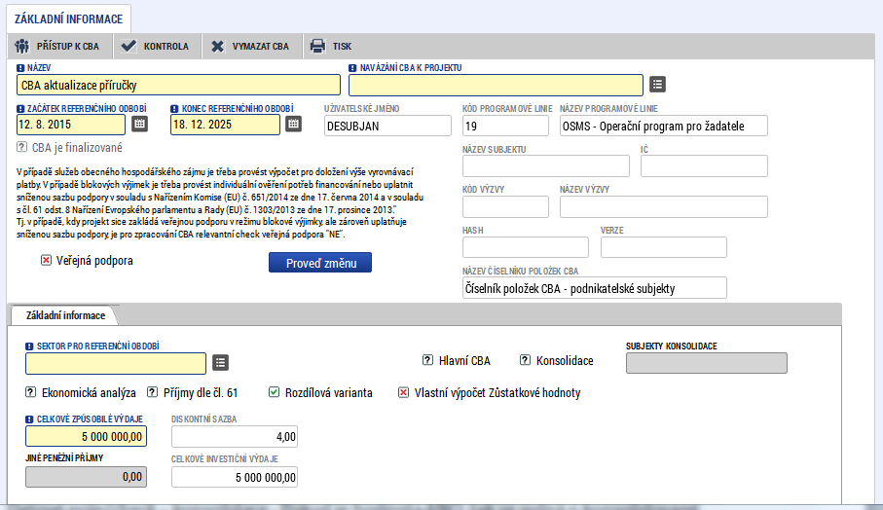Screen dimensions: 883x510
Task: Click the Název subjektu field
Action: (546, 166)
